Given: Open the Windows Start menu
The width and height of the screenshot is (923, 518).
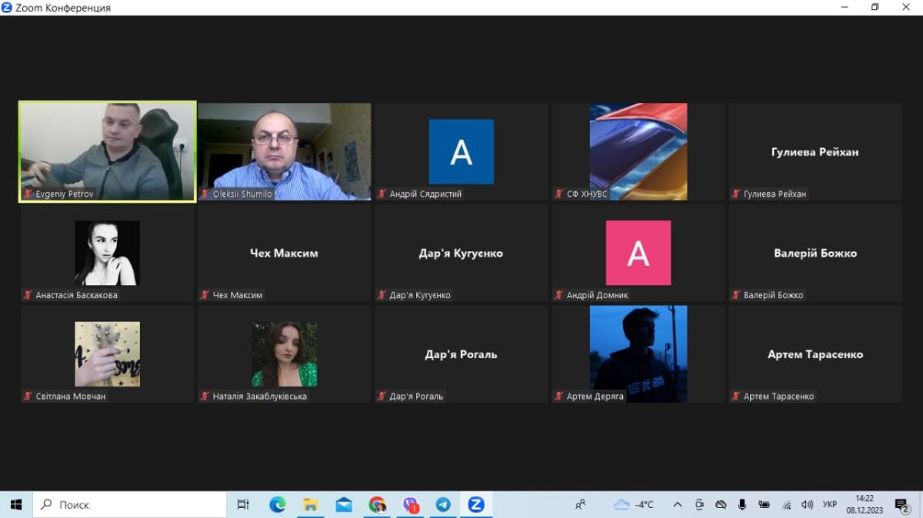Looking at the screenshot, I should (x=15, y=504).
